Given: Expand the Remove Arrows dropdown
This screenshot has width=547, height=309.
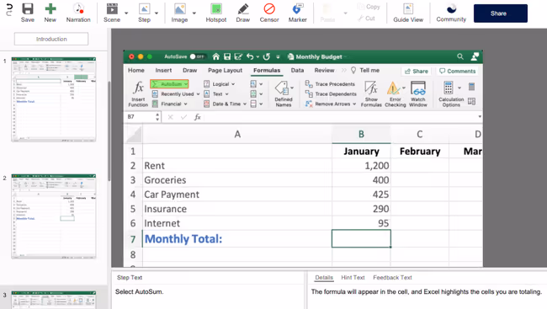Looking at the screenshot, I should [354, 104].
